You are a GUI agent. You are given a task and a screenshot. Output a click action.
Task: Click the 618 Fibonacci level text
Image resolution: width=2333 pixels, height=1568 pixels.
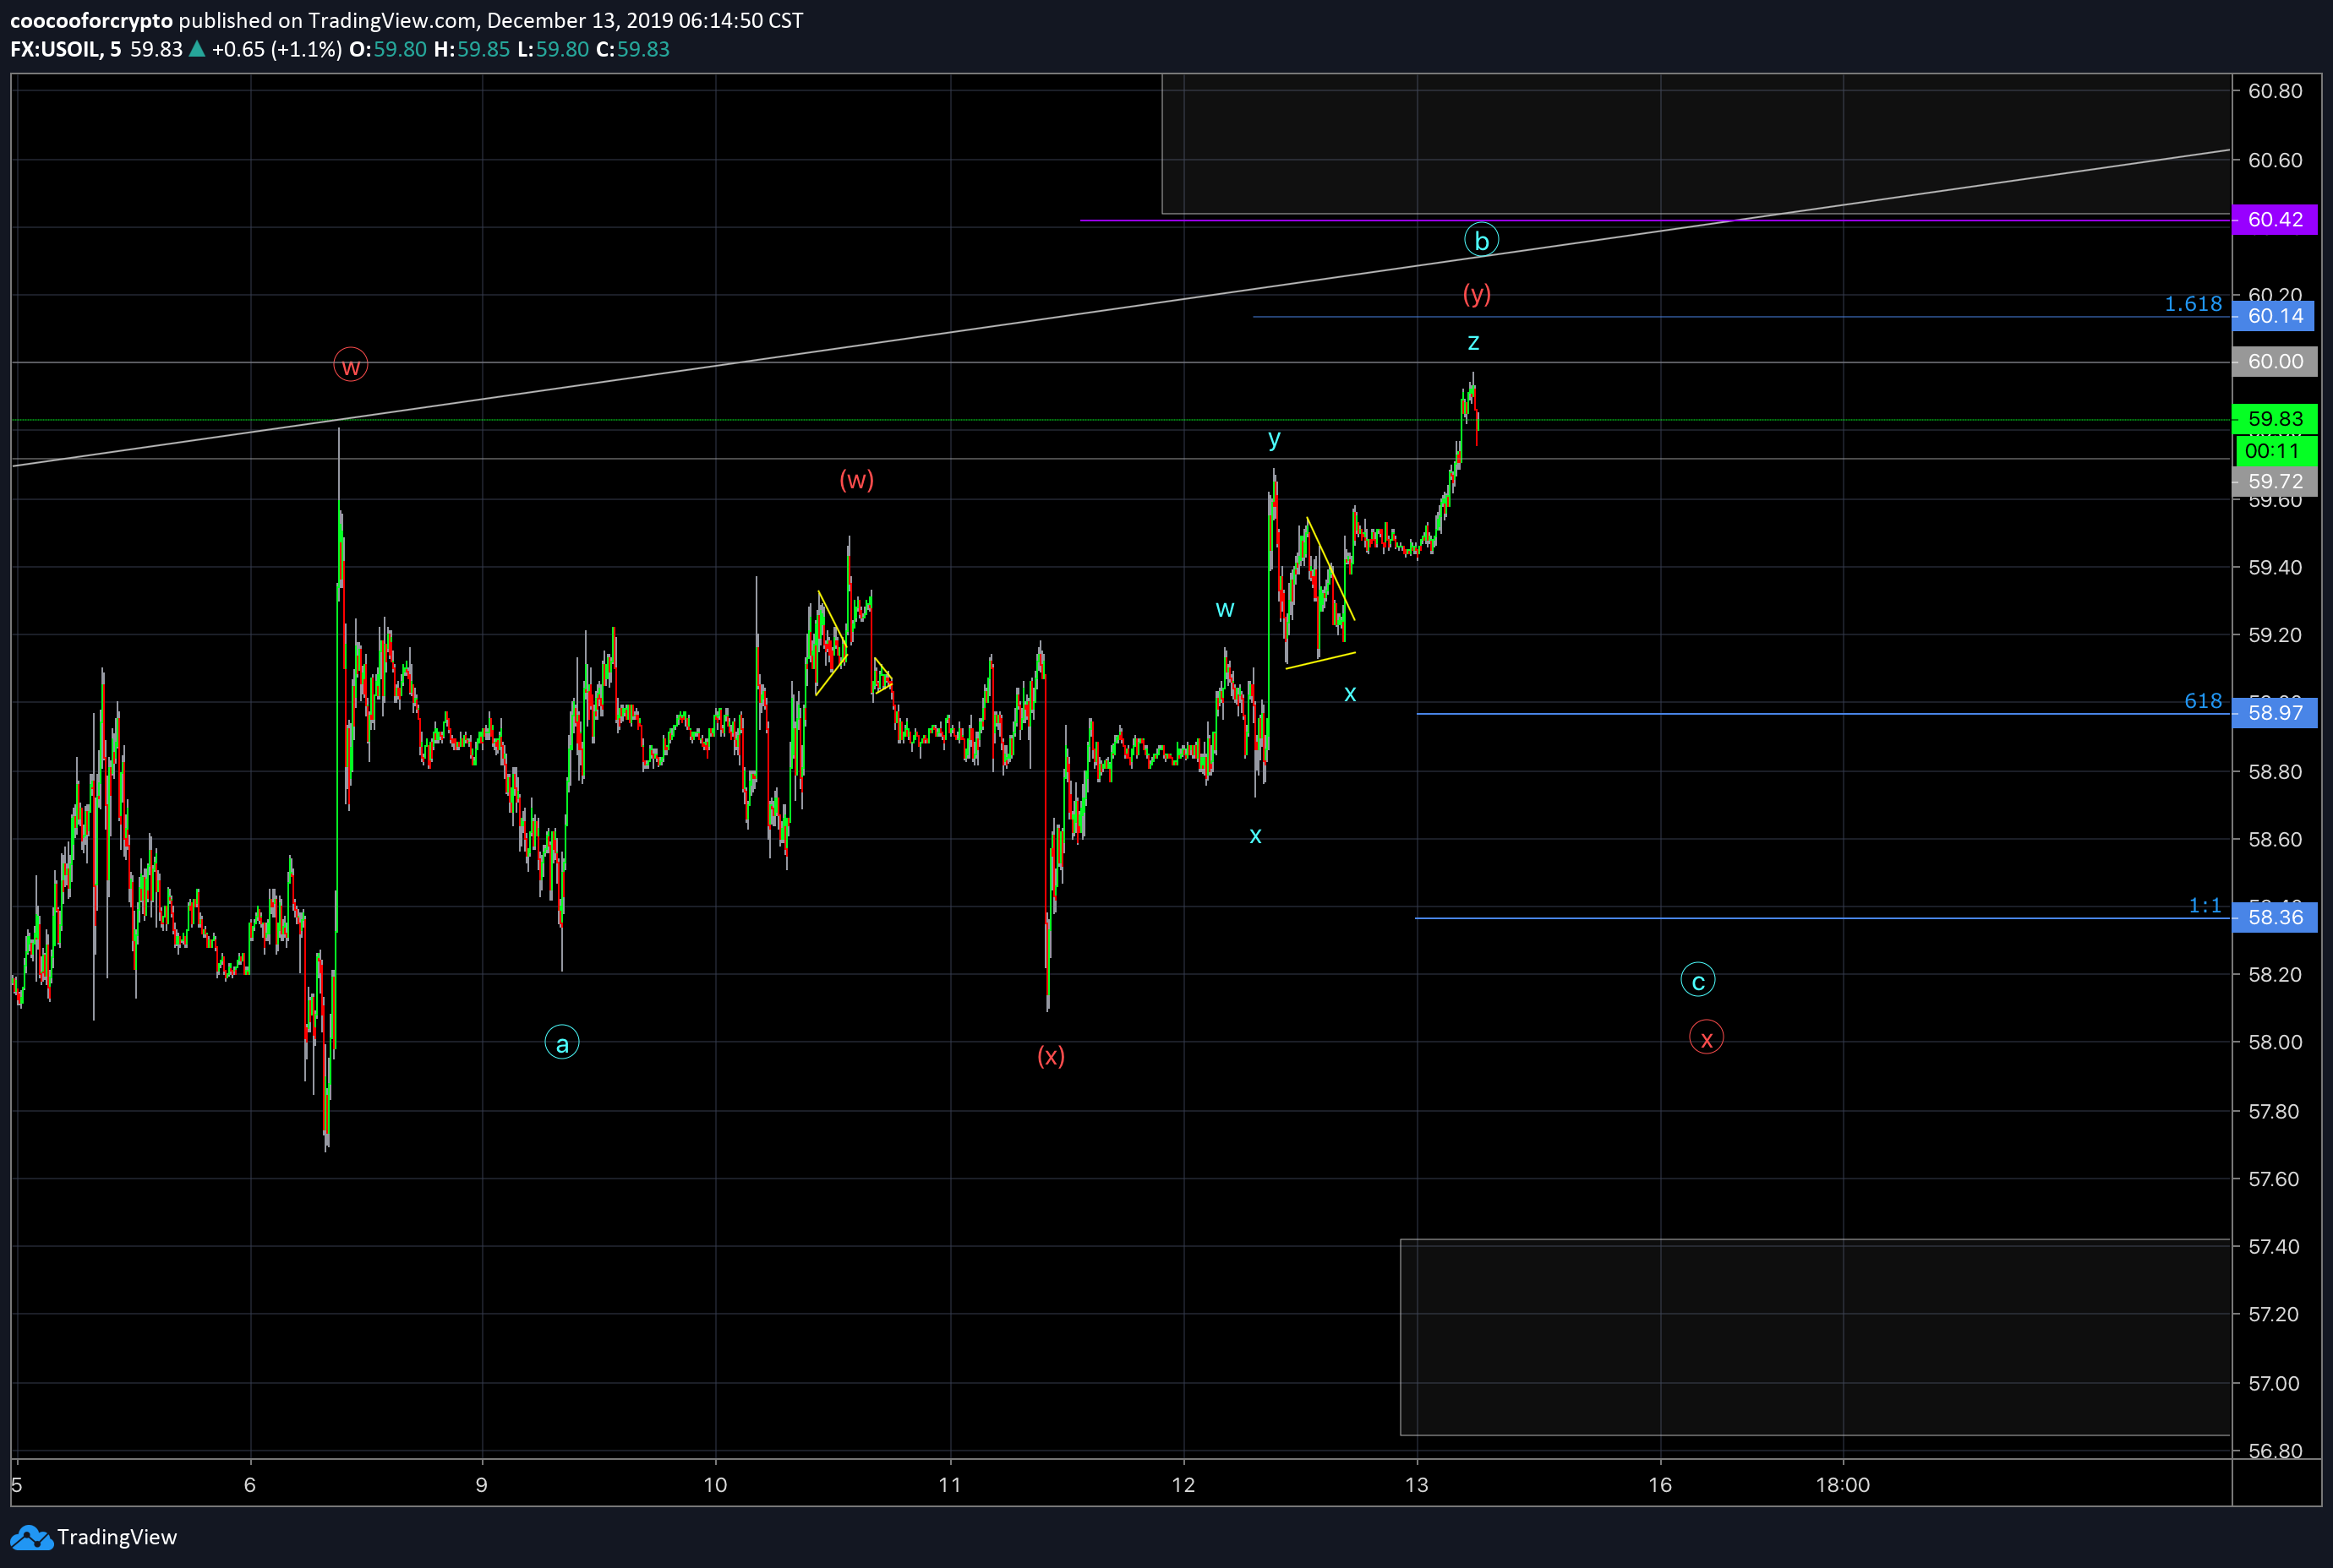coord(2203,701)
